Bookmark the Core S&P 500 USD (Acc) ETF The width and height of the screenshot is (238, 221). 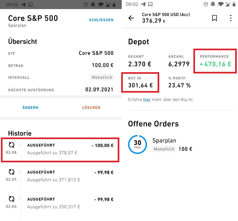coord(214,18)
